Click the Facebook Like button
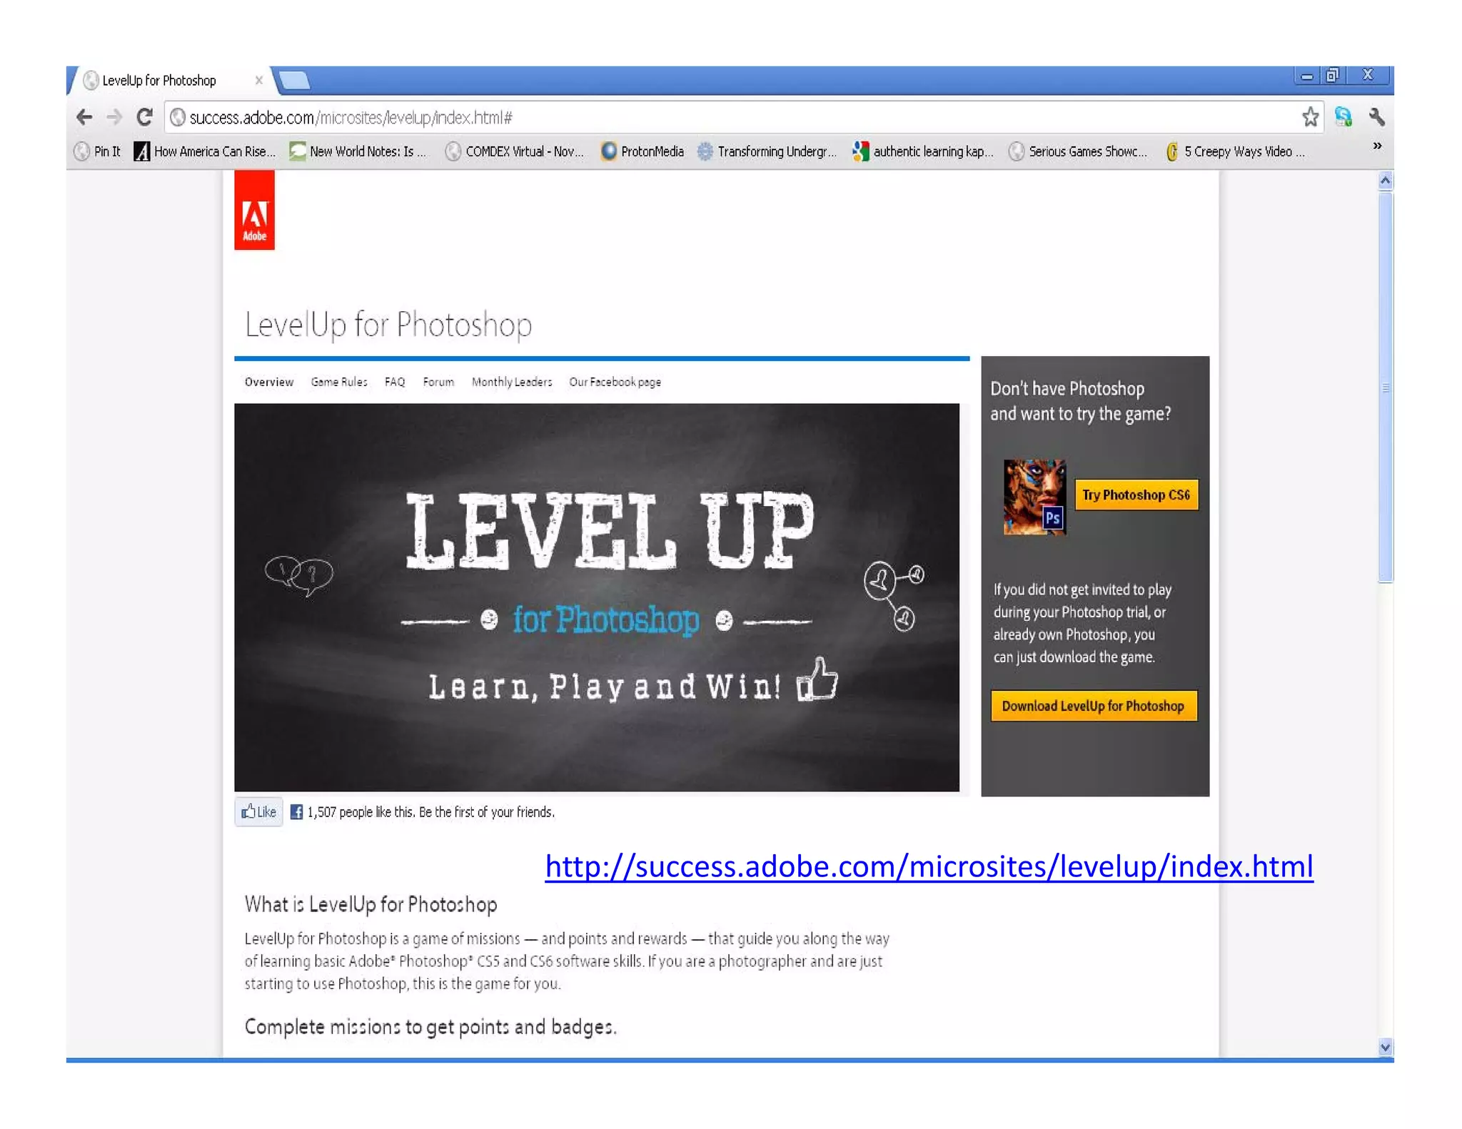Viewport: 1462px width, 1129px height. coord(258,811)
